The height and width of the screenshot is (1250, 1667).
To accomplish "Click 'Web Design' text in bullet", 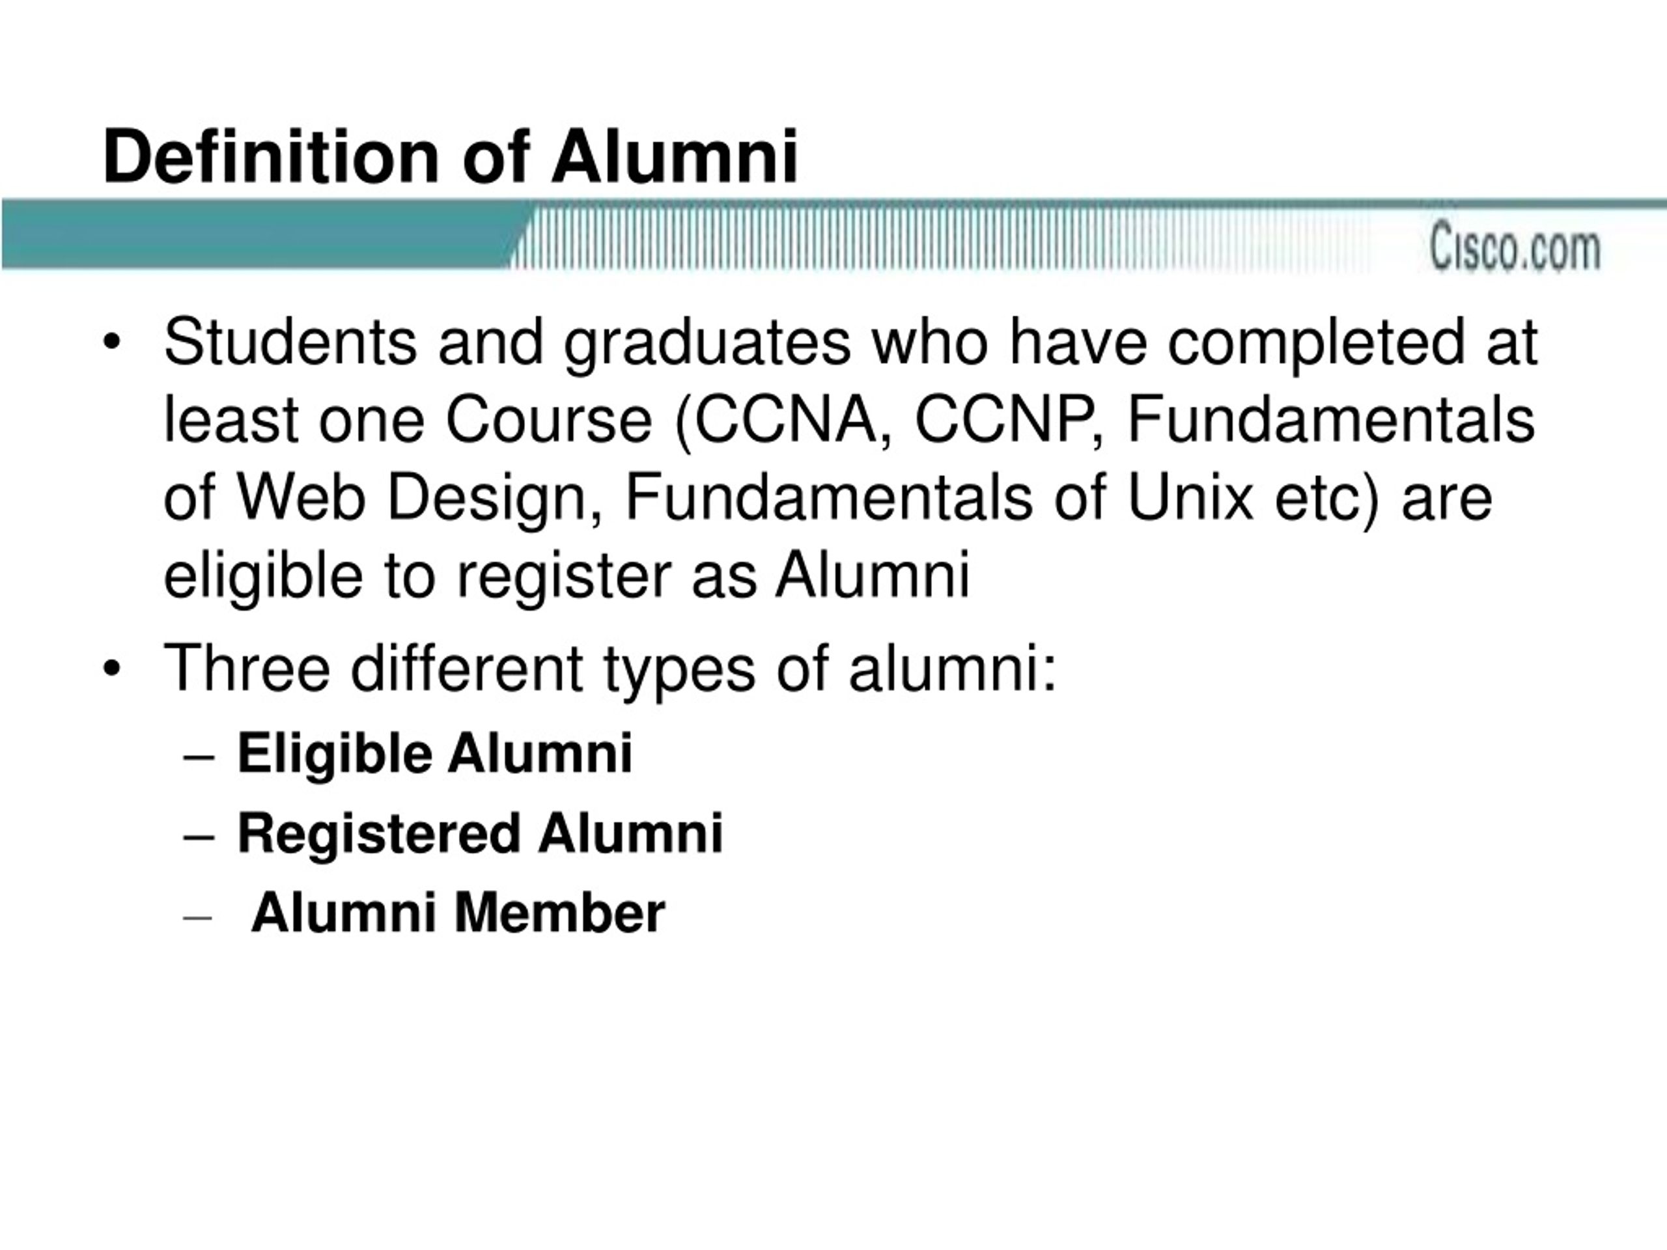I will [x=412, y=499].
